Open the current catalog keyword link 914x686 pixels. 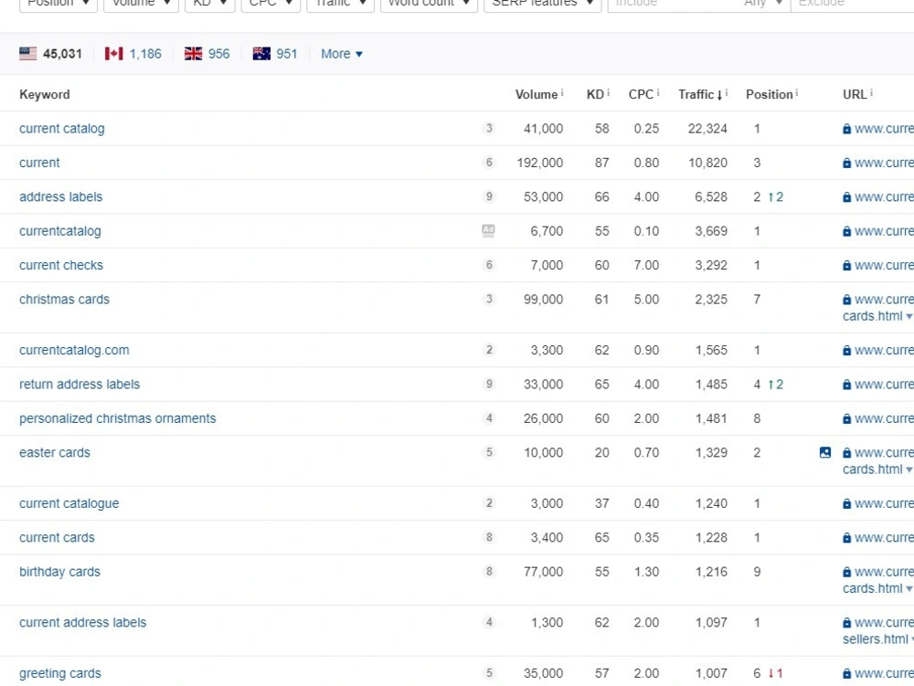[x=62, y=129]
